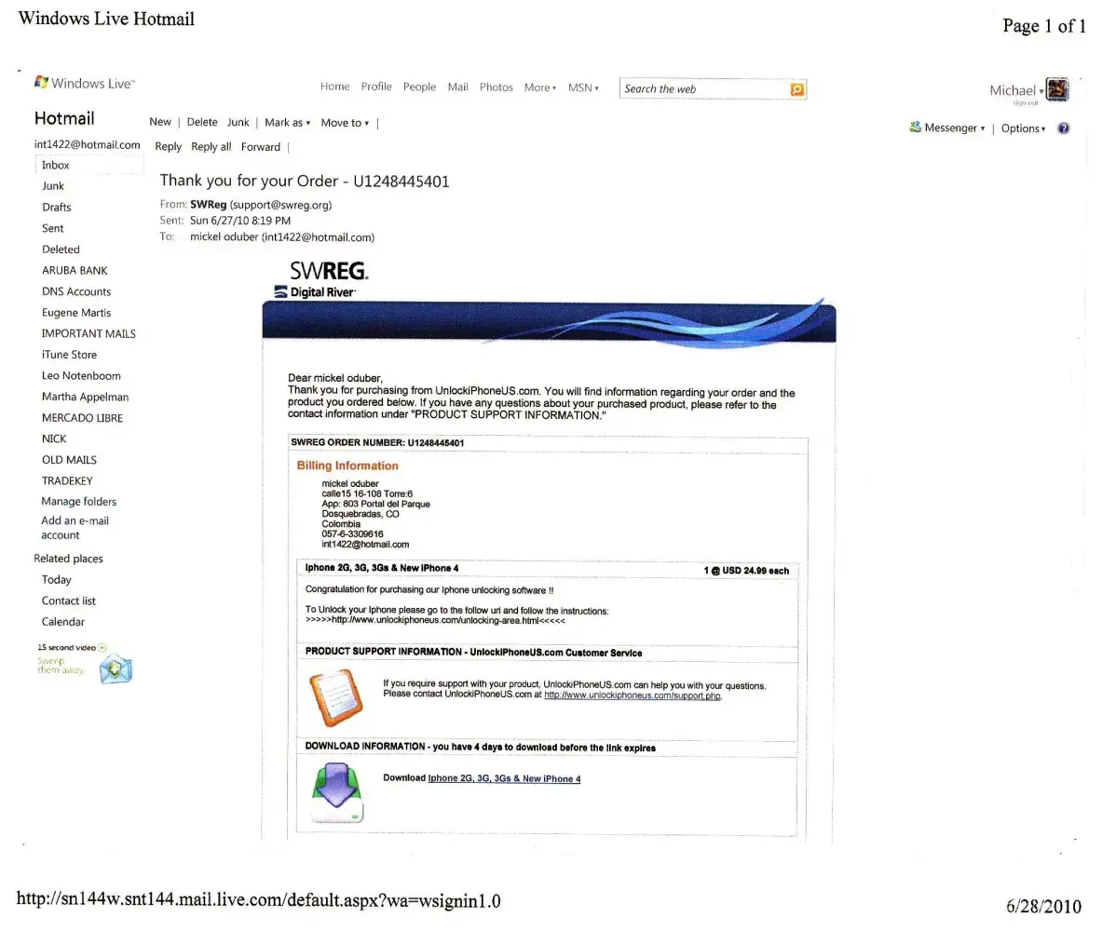Click the orange notepad support icon
The width and height of the screenshot is (1102, 931).
[336, 697]
